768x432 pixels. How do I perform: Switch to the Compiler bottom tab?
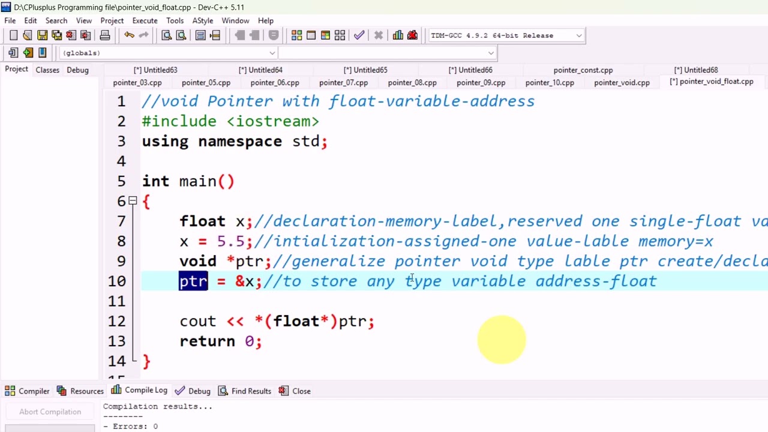[x=27, y=391]
